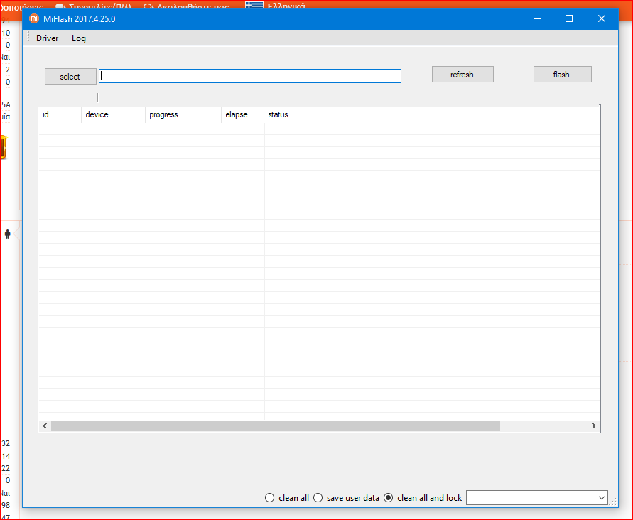
Task: Click the MiFlash logo in title bar
Action: pos(33,18)
